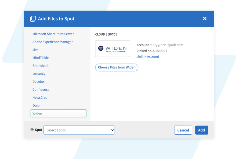Image resolution: width=238 pixels, height=159 pixels.
Task: Click the Spot target icon
Action: point(32,130)
